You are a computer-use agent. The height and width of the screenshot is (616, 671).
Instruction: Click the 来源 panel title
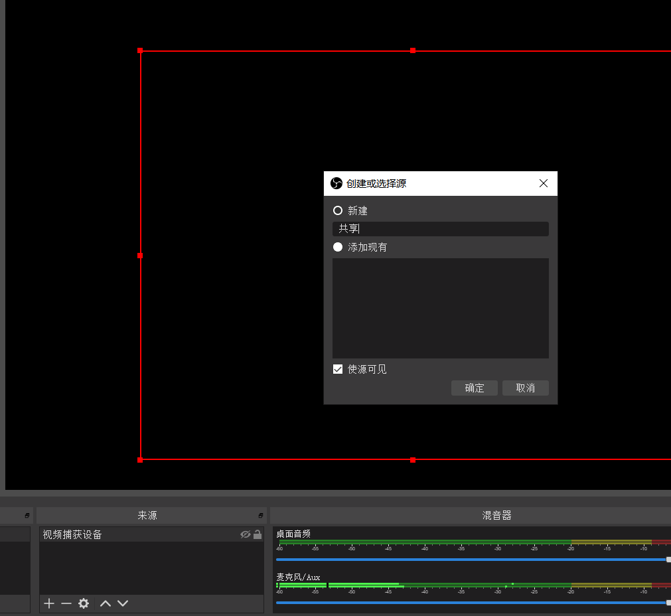click(x=147, y=515)
